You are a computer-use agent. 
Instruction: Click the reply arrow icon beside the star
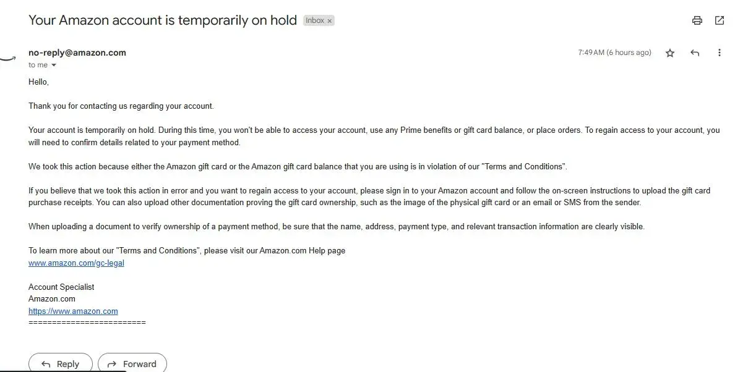695,53
